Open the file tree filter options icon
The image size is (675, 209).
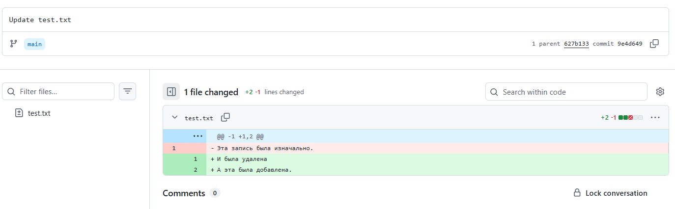tap(127, 91)
